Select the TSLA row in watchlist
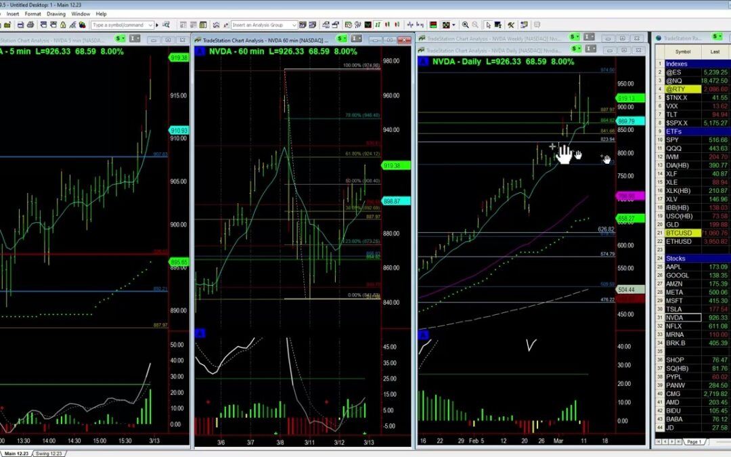The image size is (731, 457). (692, 309)
